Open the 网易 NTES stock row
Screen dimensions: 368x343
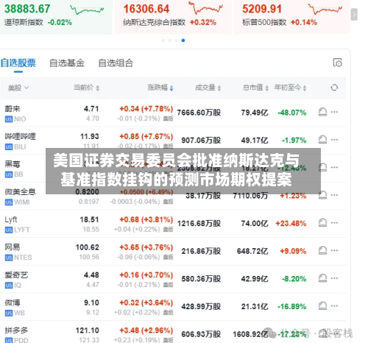(173, 252)
